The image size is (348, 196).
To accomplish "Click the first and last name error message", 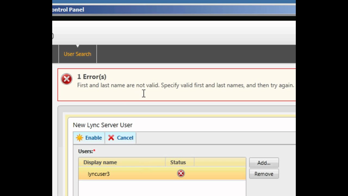I will [185, 85].
